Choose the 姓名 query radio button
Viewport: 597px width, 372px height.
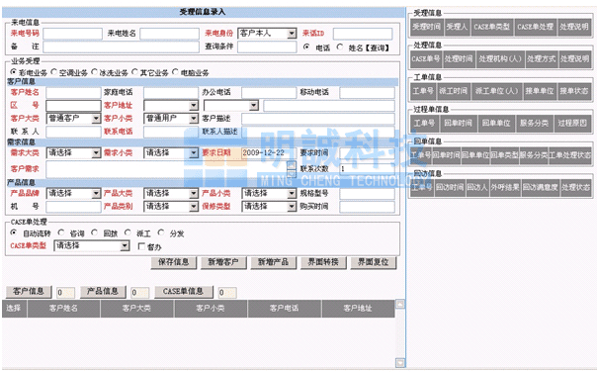[340, 47]
